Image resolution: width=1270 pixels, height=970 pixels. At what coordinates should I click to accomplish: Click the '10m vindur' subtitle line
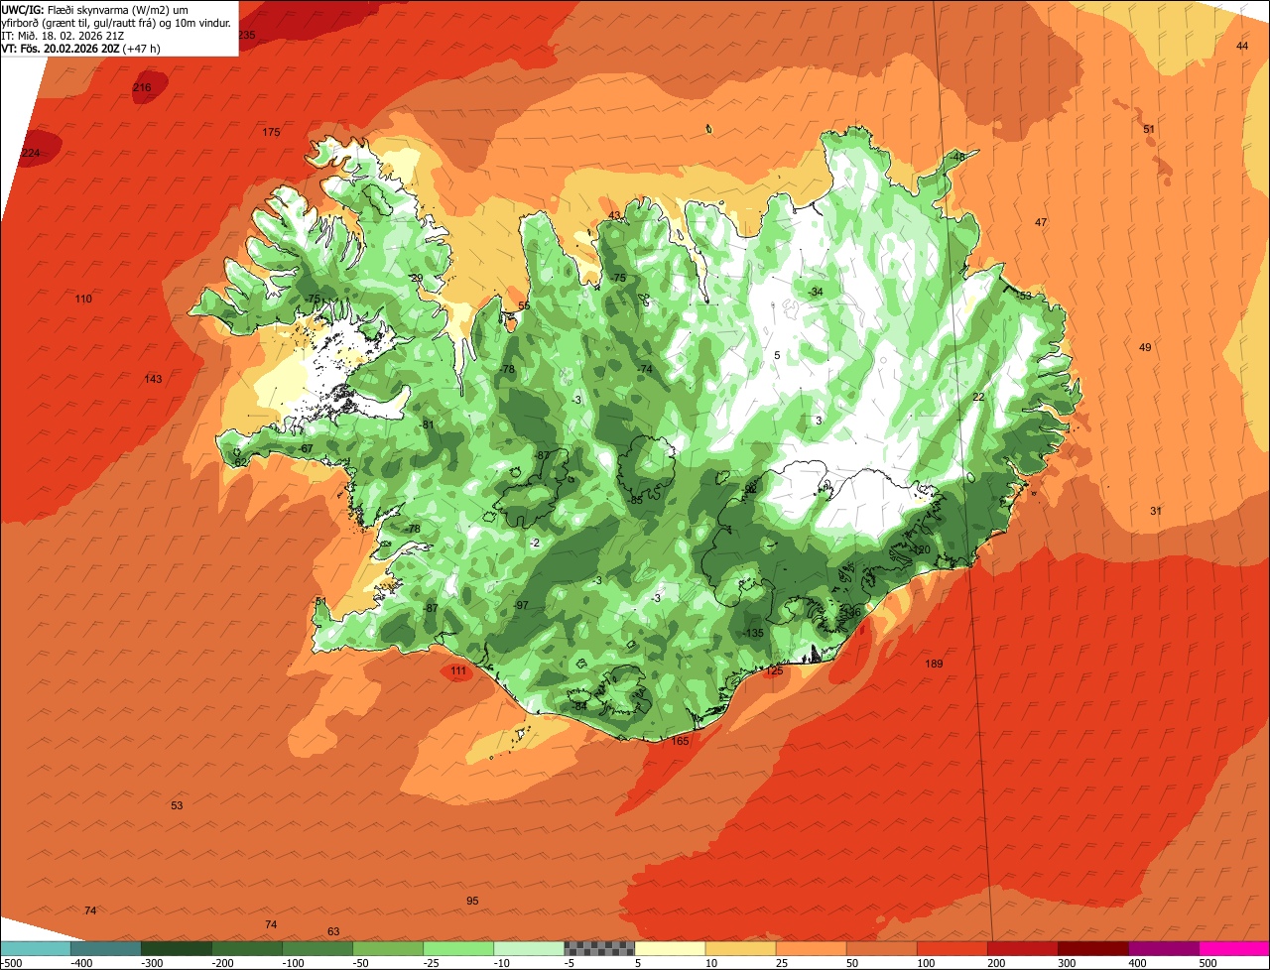pos(116,22)
